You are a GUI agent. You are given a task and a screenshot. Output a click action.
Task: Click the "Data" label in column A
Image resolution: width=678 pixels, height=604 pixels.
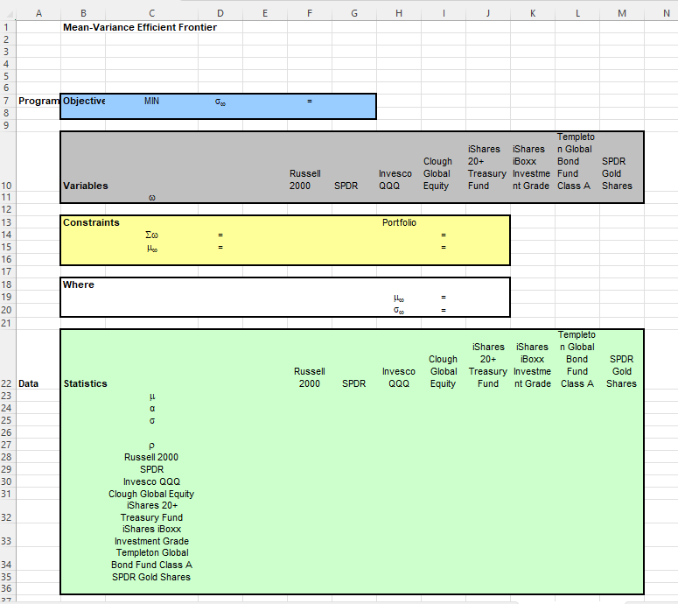29,383
